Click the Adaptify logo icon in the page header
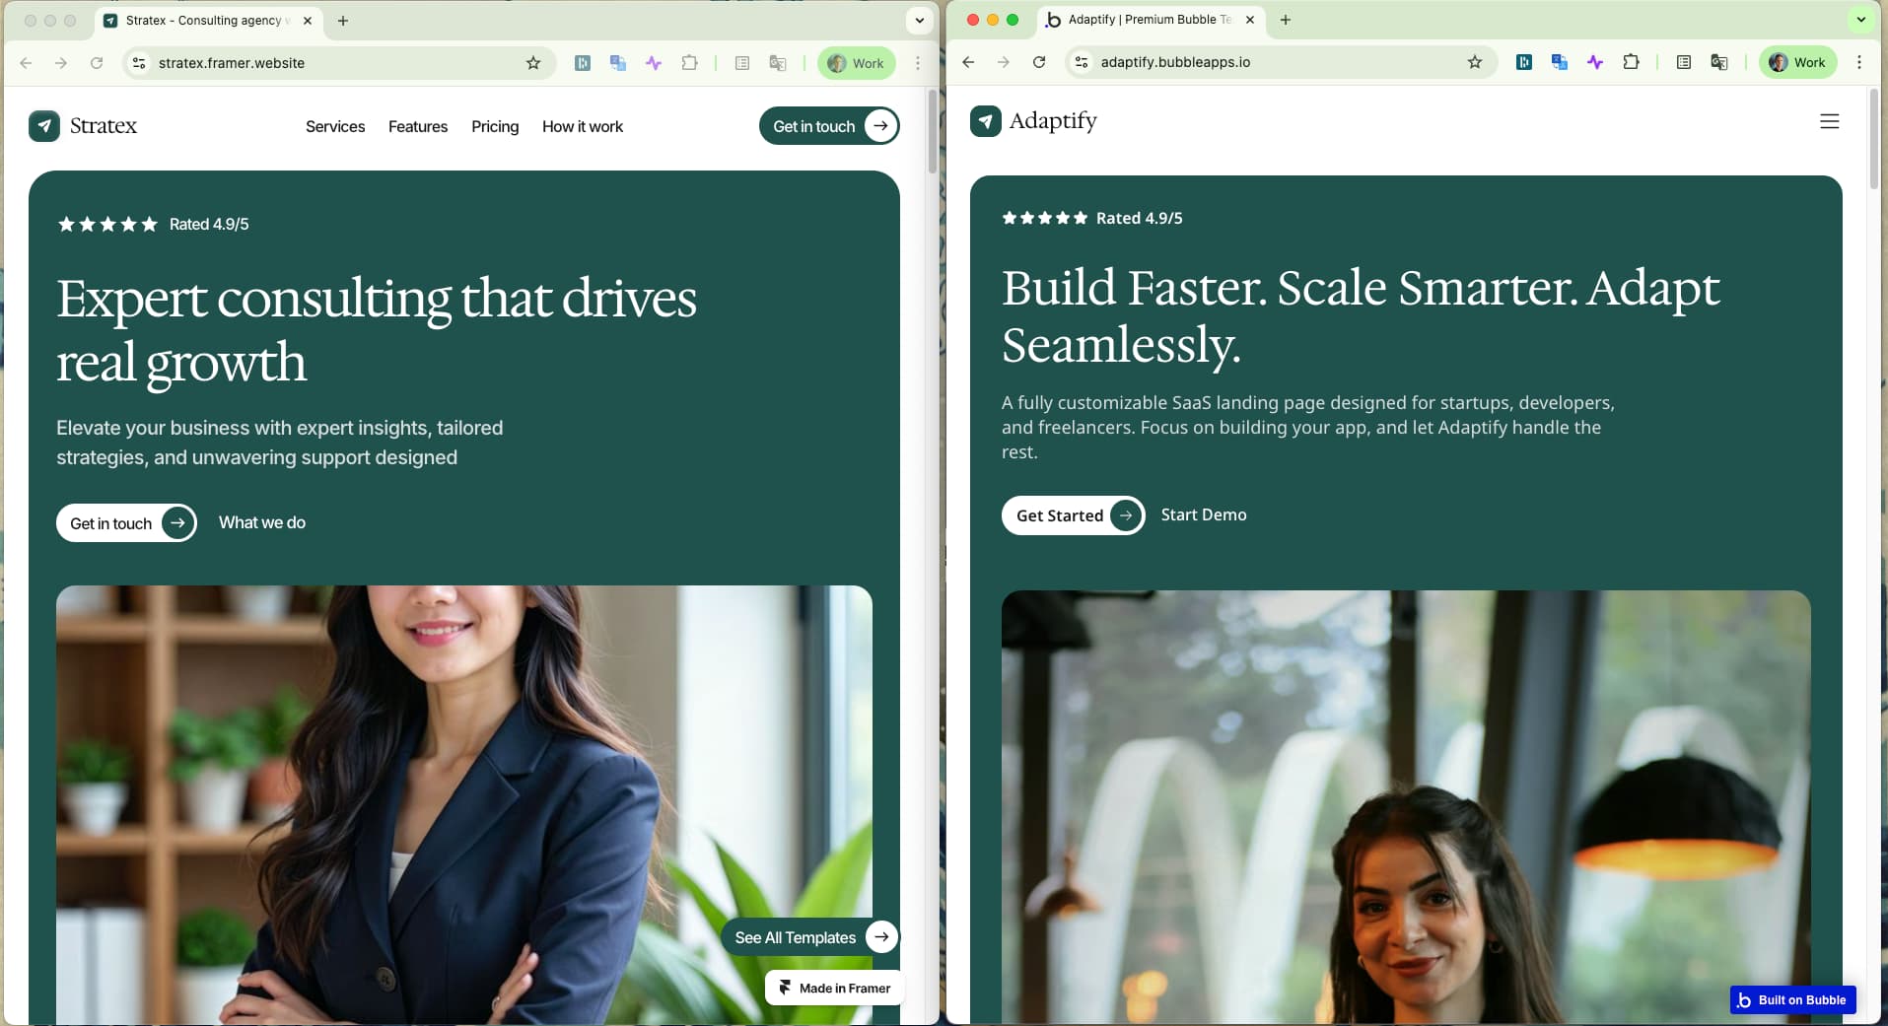 coord(986,121)
